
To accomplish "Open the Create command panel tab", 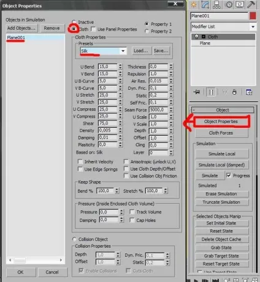I will tap(193, 4).
